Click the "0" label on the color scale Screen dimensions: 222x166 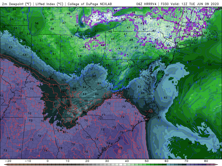point(47,161)
